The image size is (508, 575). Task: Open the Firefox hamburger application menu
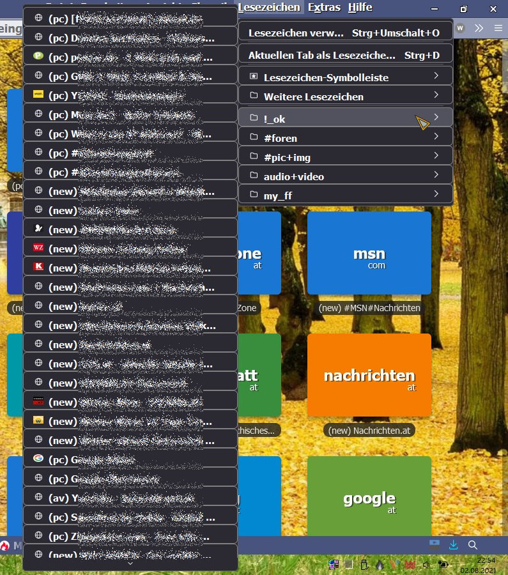(x=498, y=28)
